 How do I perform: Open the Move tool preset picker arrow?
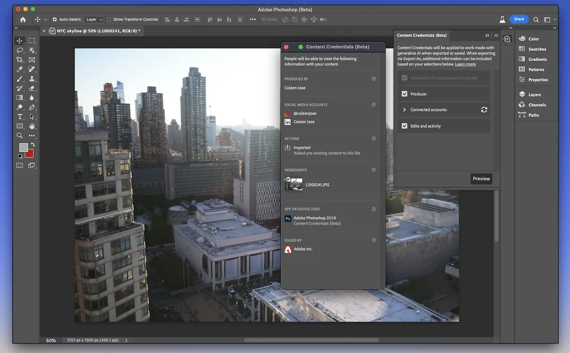coord(45,20)
